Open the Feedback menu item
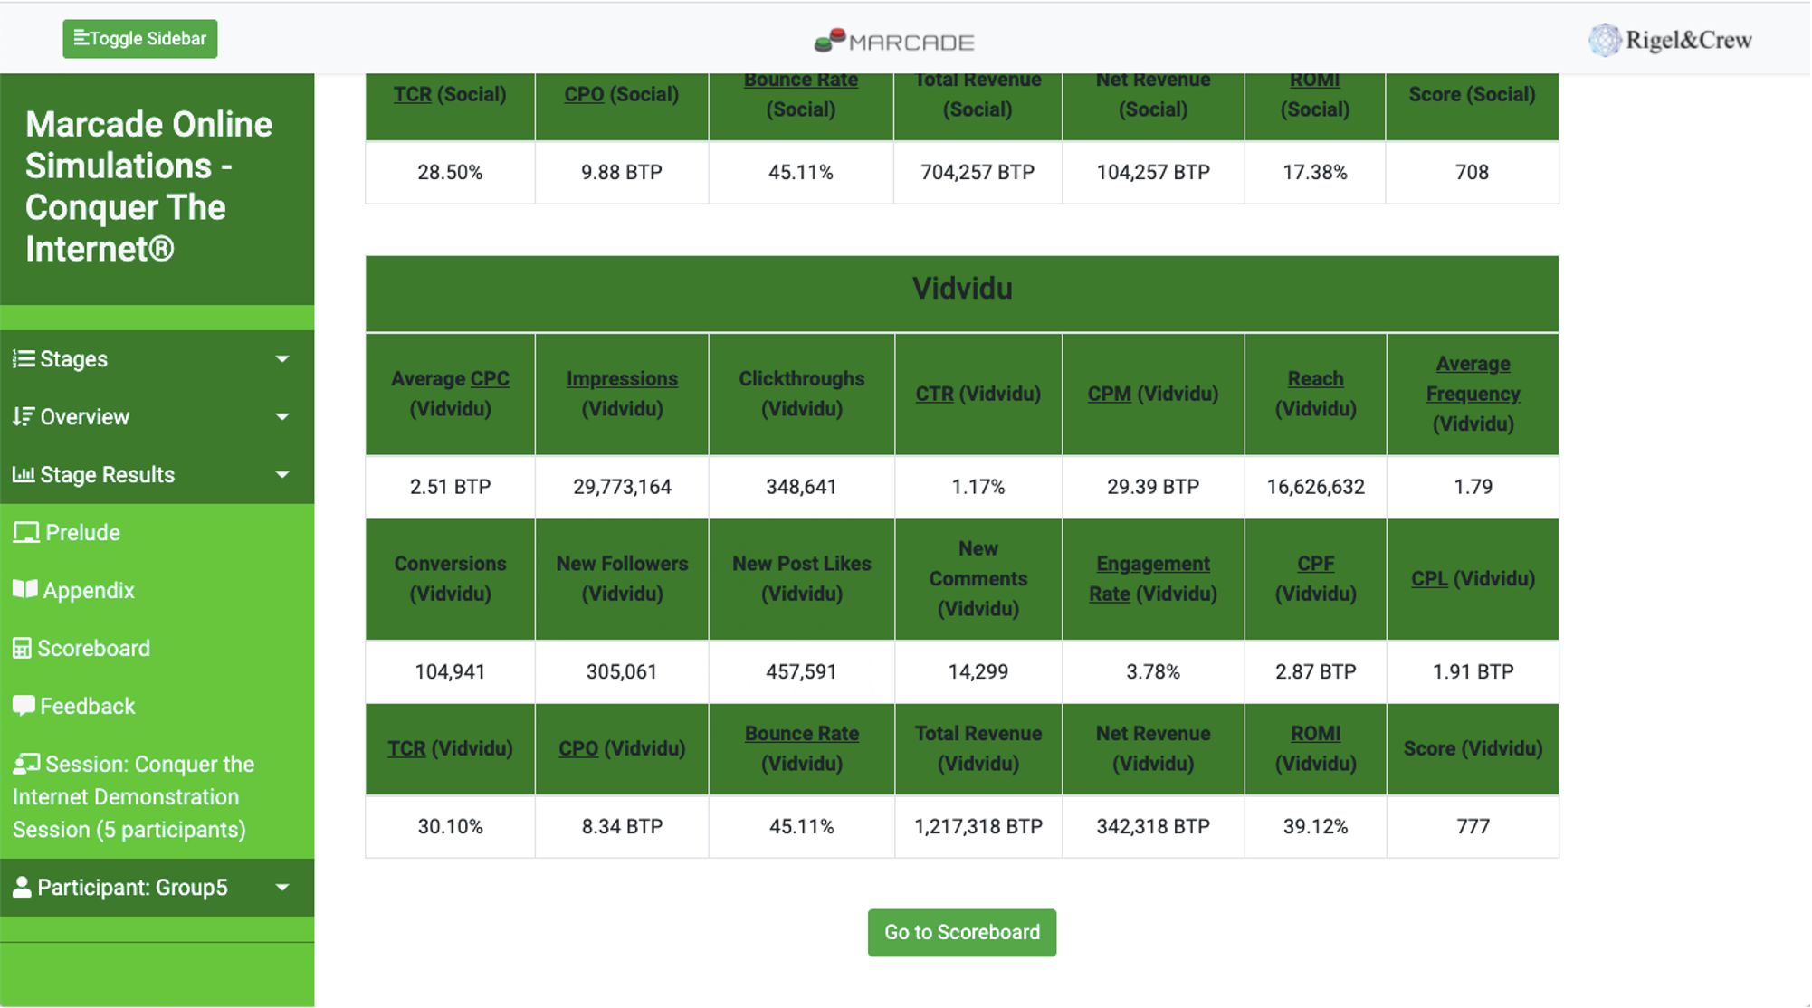The image size is (1812, 1008). [88, 707]
